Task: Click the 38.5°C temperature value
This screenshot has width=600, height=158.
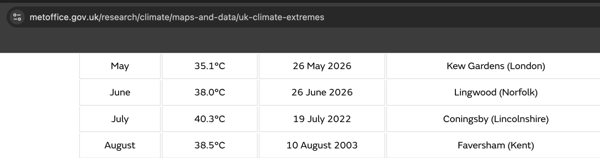Action: pyautogui.click(x=210, y=145)
